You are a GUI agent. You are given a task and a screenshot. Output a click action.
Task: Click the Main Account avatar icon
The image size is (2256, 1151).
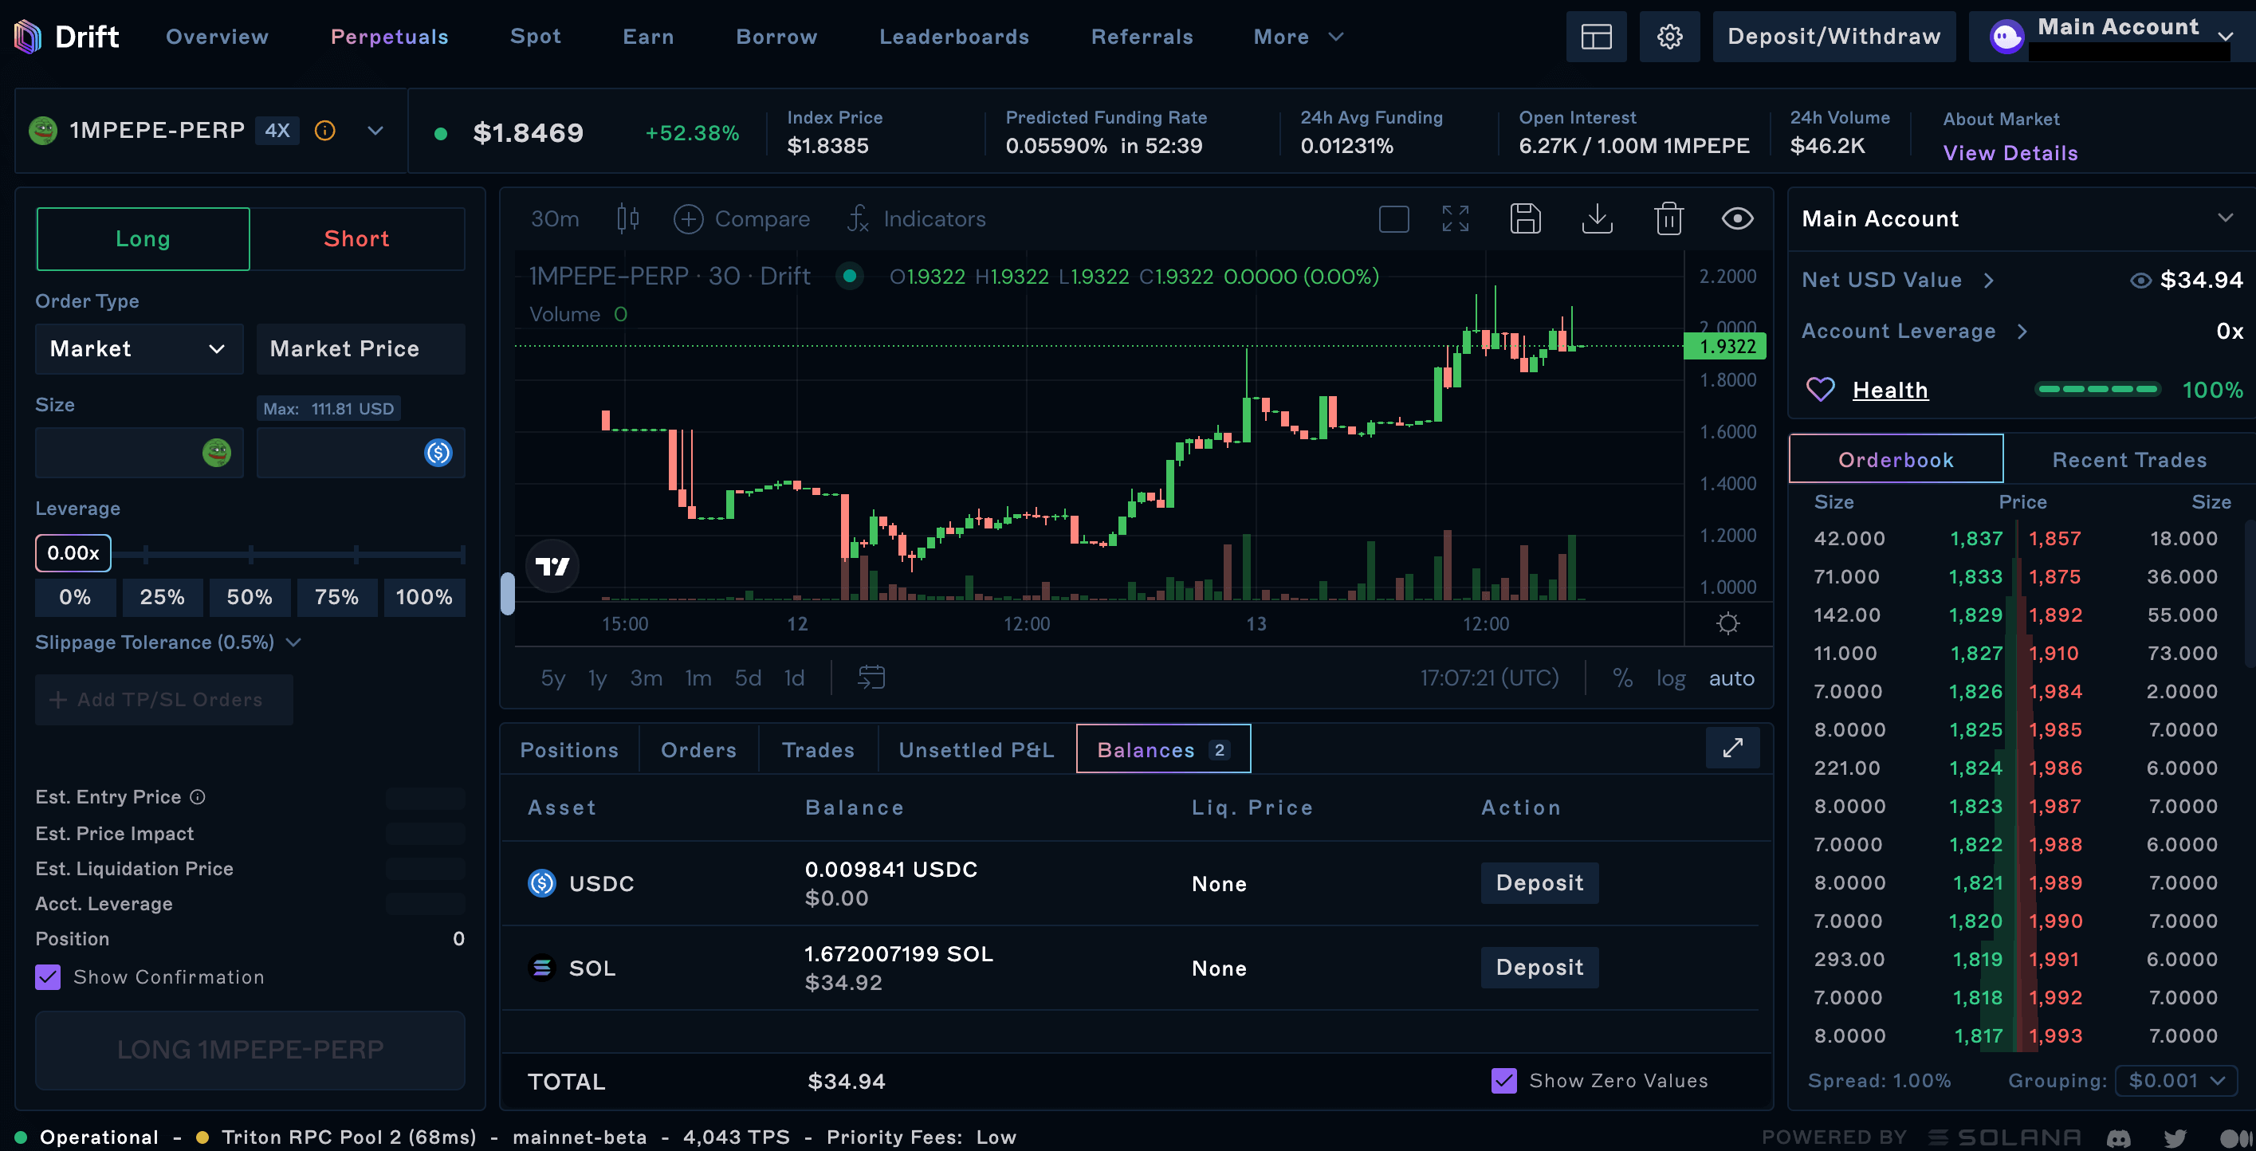[x=2006, y=37]
